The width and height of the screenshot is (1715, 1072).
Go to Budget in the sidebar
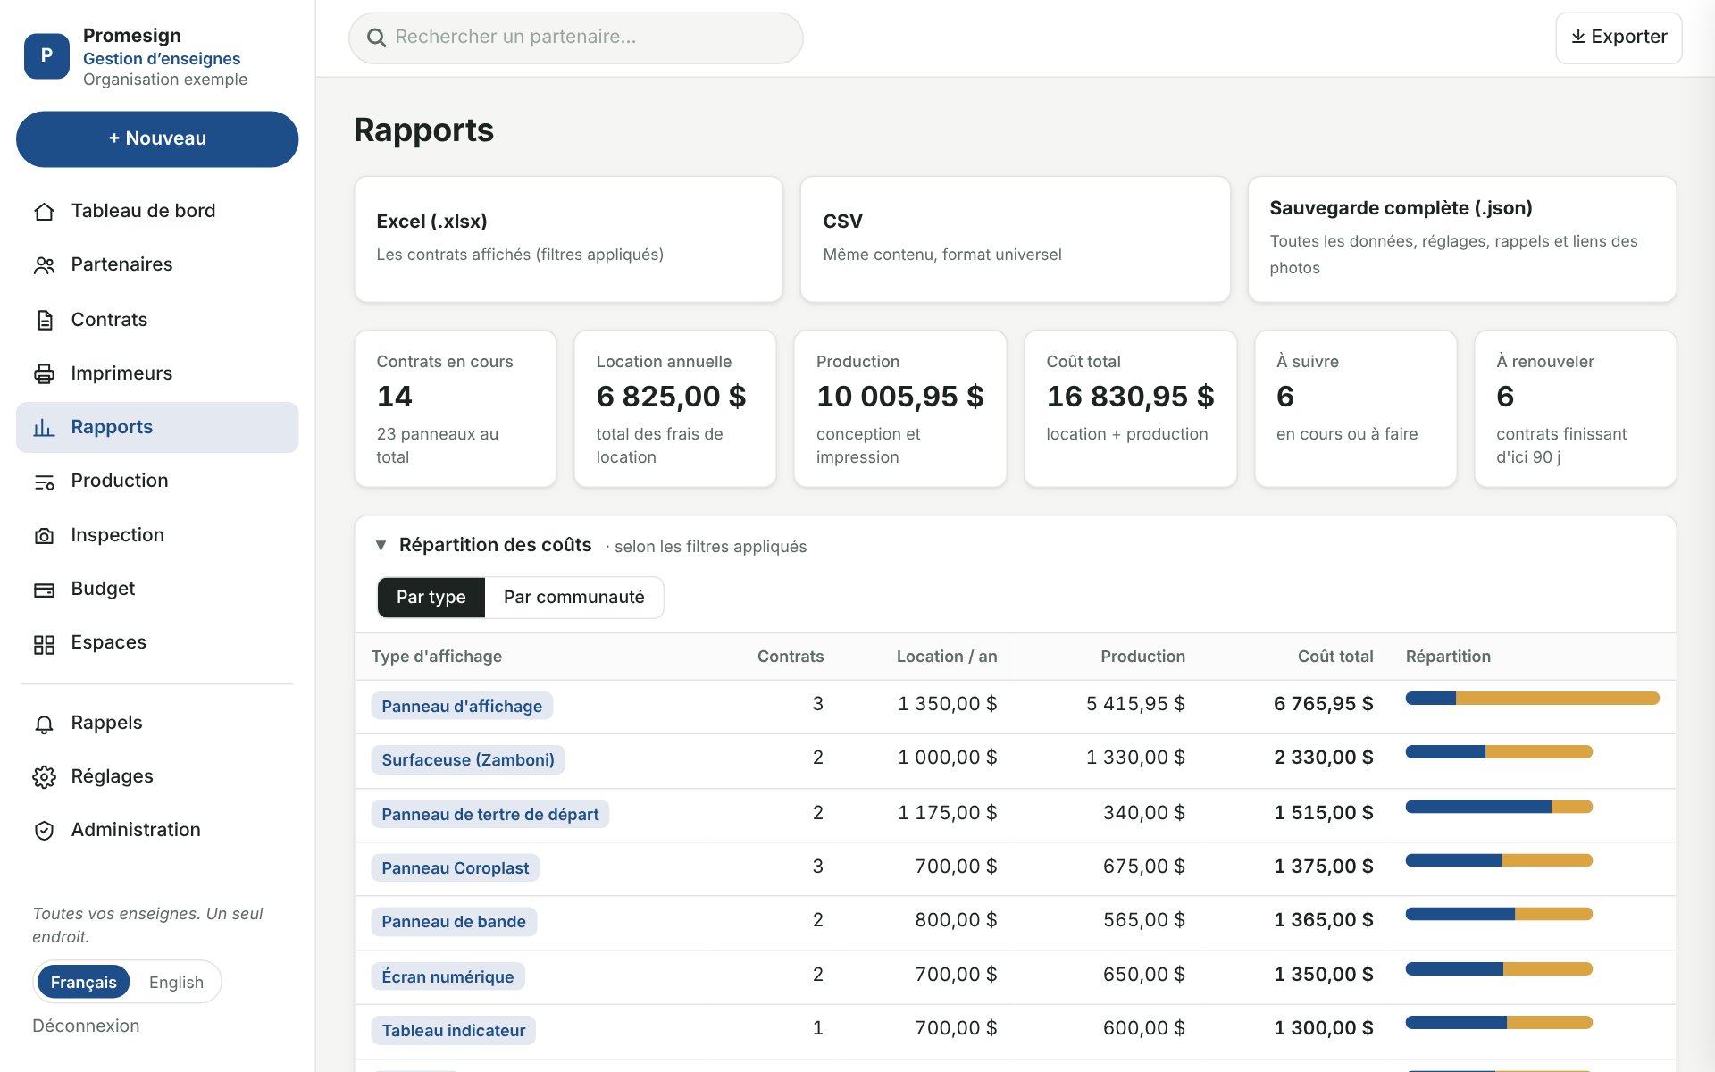pos(157,589)
